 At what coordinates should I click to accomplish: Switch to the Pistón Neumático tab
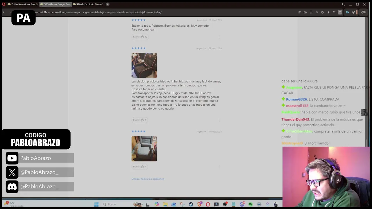tap(23, 4)
